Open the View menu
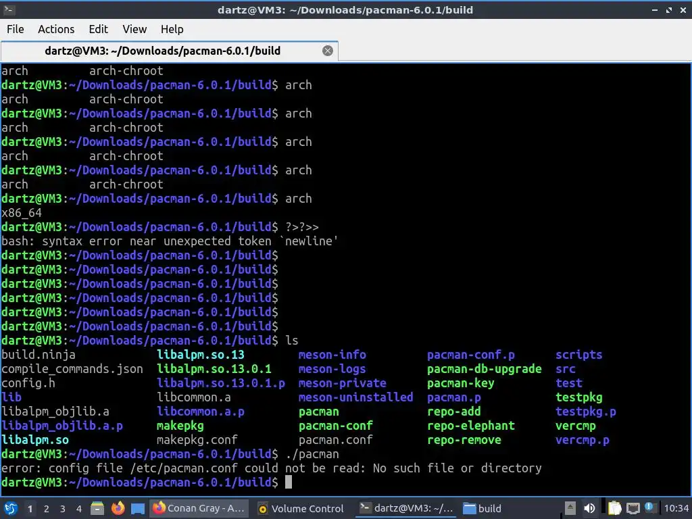Image resolution: width=692 pixels, height=519 pixels. pyautogui.click(x=134, y=29)
